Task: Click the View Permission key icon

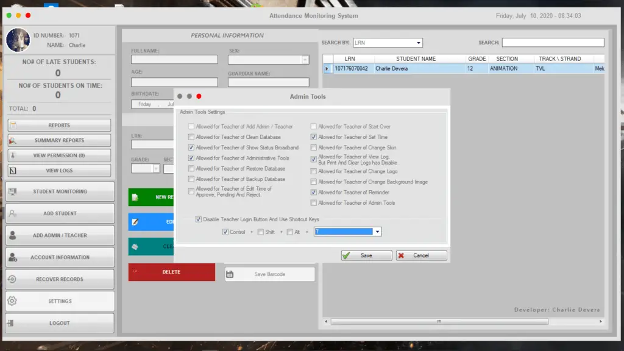Action: 14,155
